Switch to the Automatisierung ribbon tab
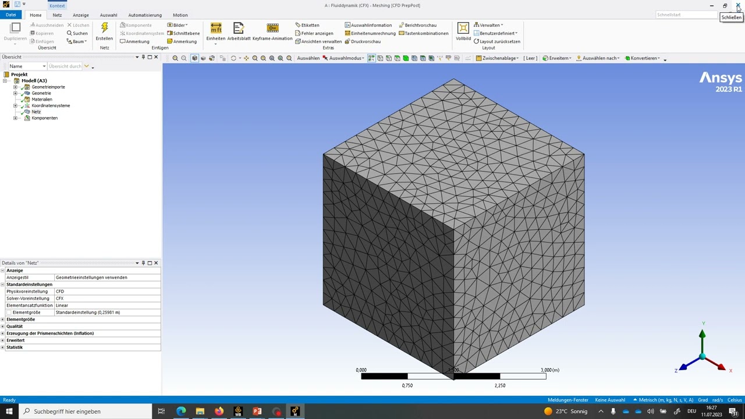The width and height of the screenshot is (745, 419). (x=145, y=15)
